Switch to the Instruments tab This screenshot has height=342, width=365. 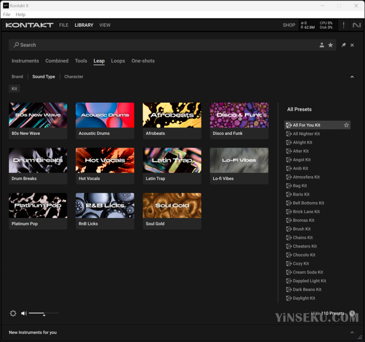tap(25, 61)
